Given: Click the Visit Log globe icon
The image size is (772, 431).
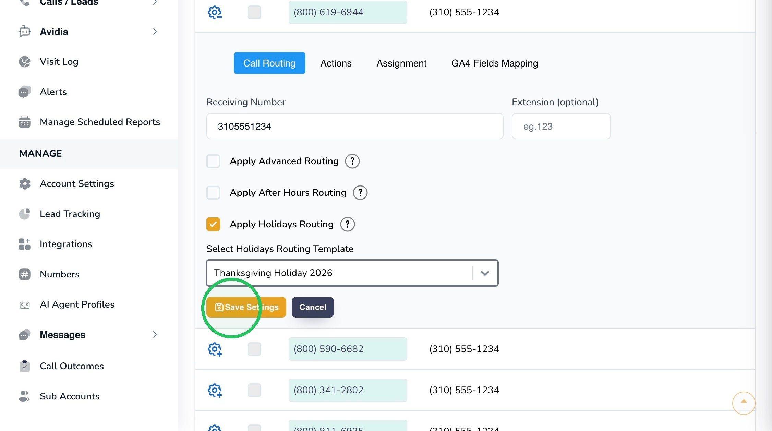Looking at the screenshot, I should click(24, 62).
